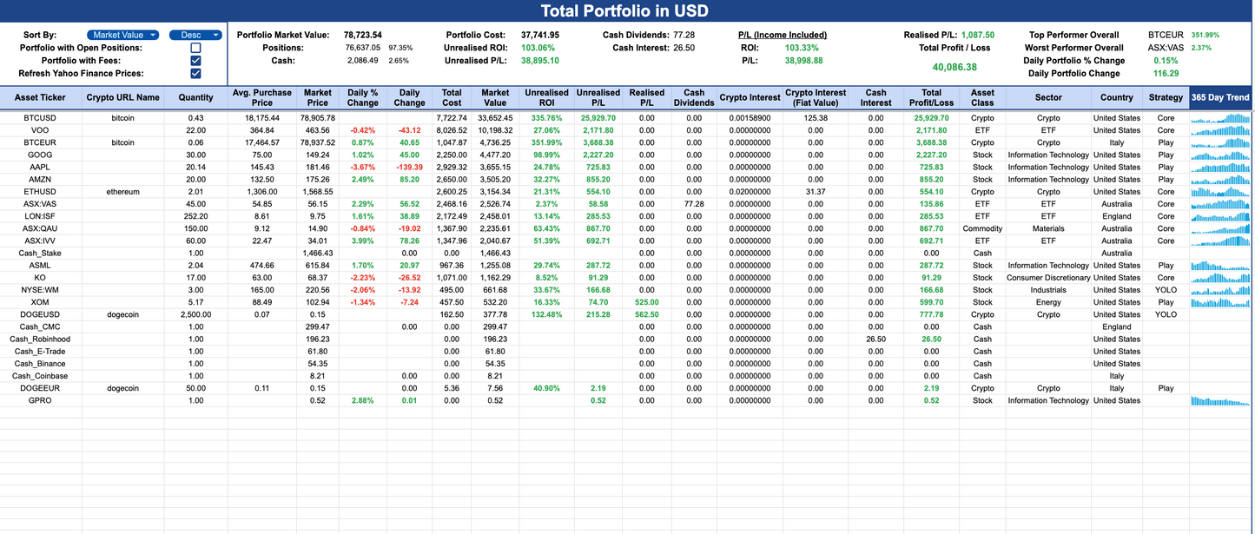Click the Daily % Change column header
Screen dimensions: 1255x534
363,97
